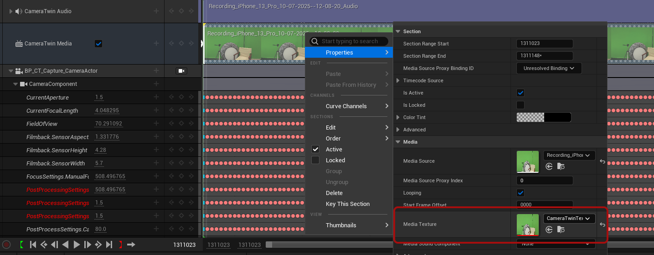Uncheck the Looping checkbox
The width and height of the screenshot is (654, 255).
click(x=520, y=193)
